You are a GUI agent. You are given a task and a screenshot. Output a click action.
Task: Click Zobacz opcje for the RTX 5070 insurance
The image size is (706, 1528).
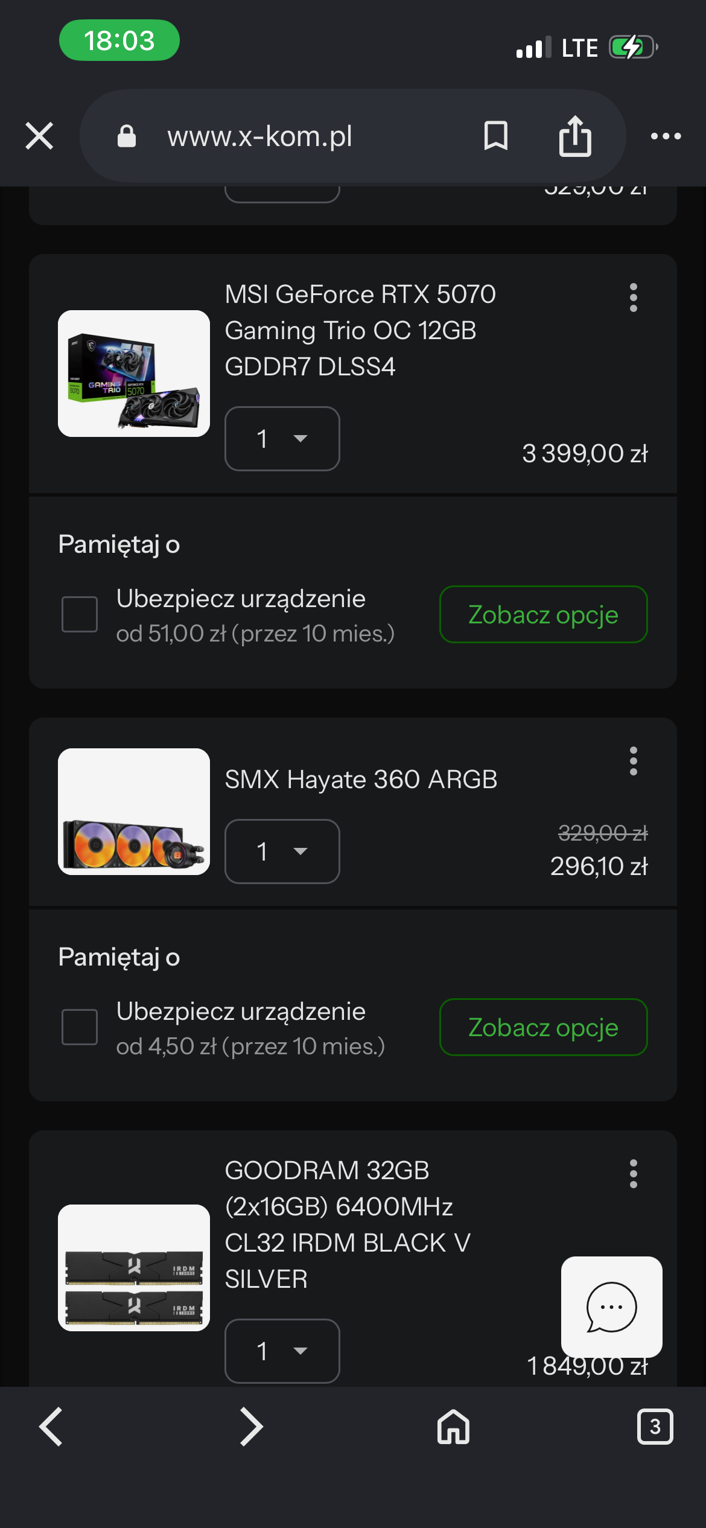click(543, 614)
